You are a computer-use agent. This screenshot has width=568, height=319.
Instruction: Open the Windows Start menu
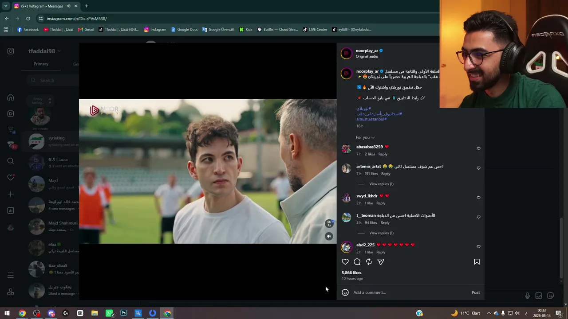(x=7, y=313)
